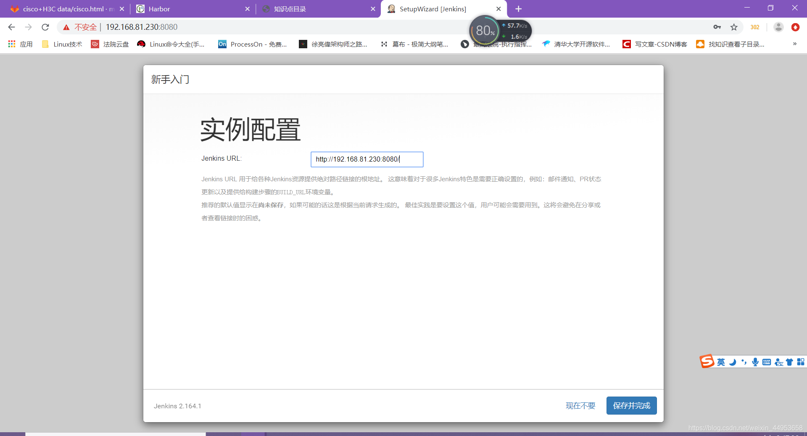Reload the current page

[45, 27]
